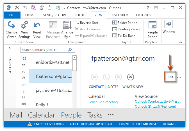The height and width of the screenshot is (131, 189).
Task: Open more options ellipsis beside Edit
Action: tap(179, 77)
